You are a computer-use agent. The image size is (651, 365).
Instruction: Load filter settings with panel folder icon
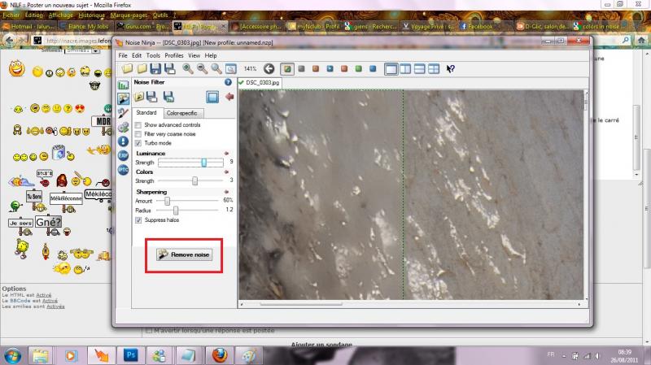139,97
